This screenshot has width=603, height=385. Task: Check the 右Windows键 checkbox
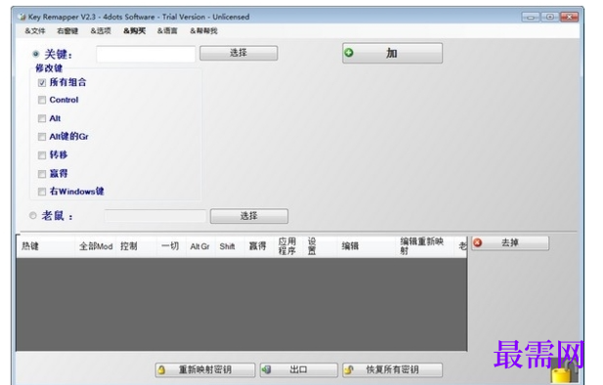click(42, 192)
